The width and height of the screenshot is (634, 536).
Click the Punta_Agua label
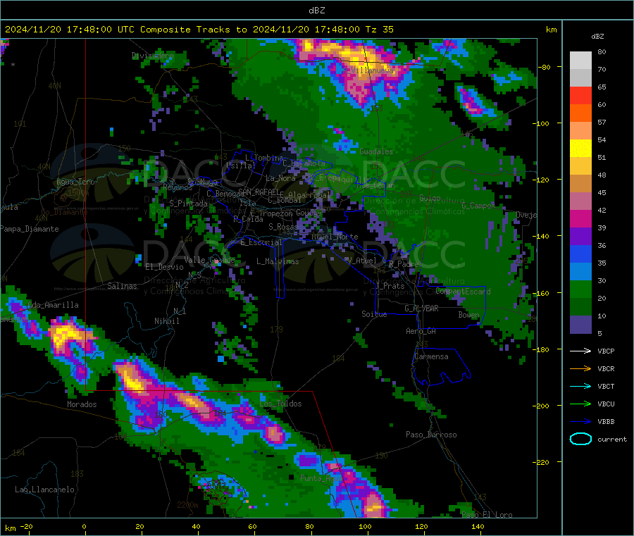[x=321, y=478]
